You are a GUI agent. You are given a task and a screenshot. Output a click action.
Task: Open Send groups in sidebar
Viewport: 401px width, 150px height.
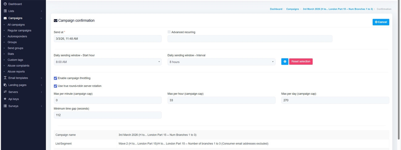click(x=15, y=48)
